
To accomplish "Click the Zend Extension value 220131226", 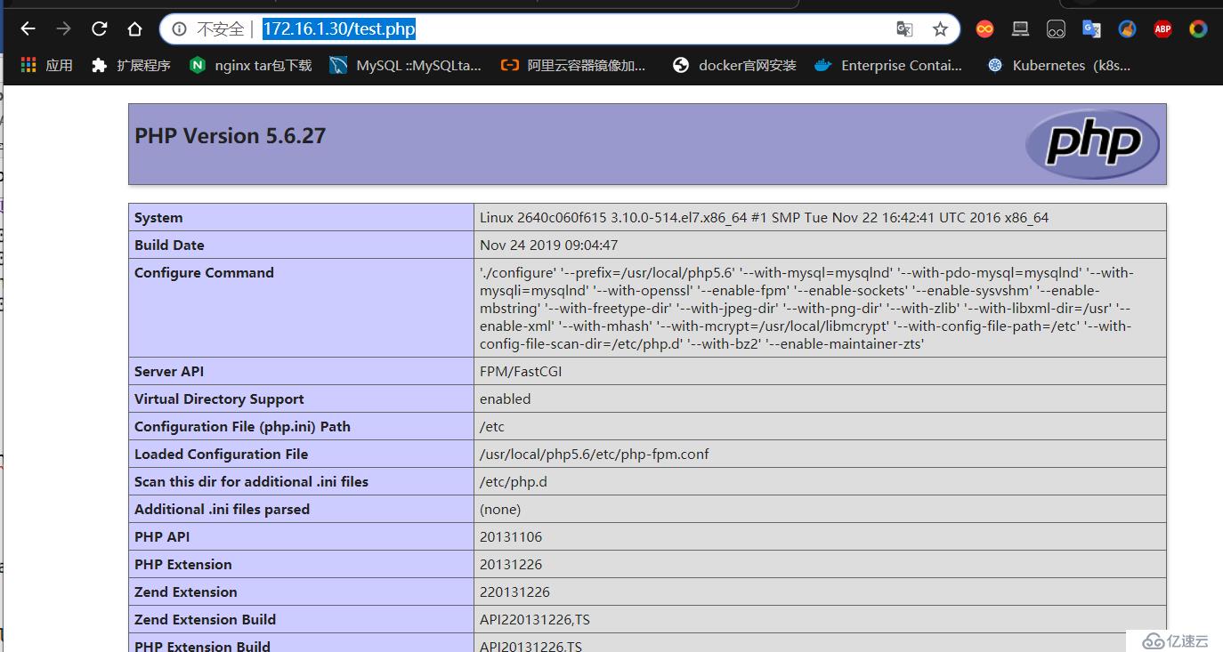I will pyautogui.click(x=514, y=592).
